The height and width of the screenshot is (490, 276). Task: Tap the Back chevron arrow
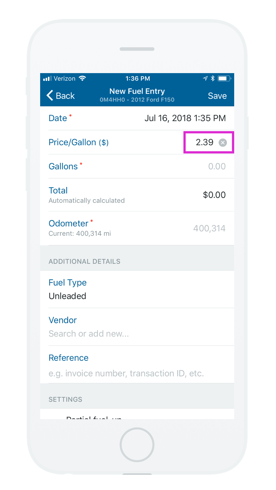tap(50, 95)
